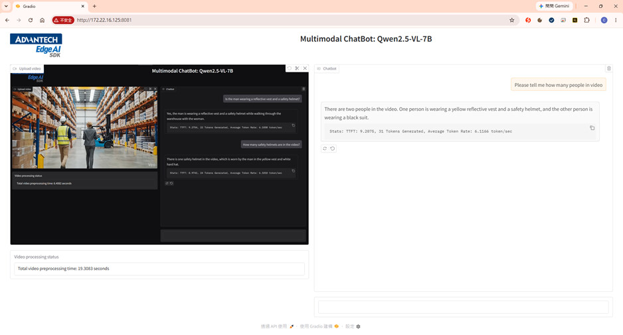The image size is (623, 335).
Task: Clear the chatbot conversation with the trash icon
Action: click(x=608, y=68)
